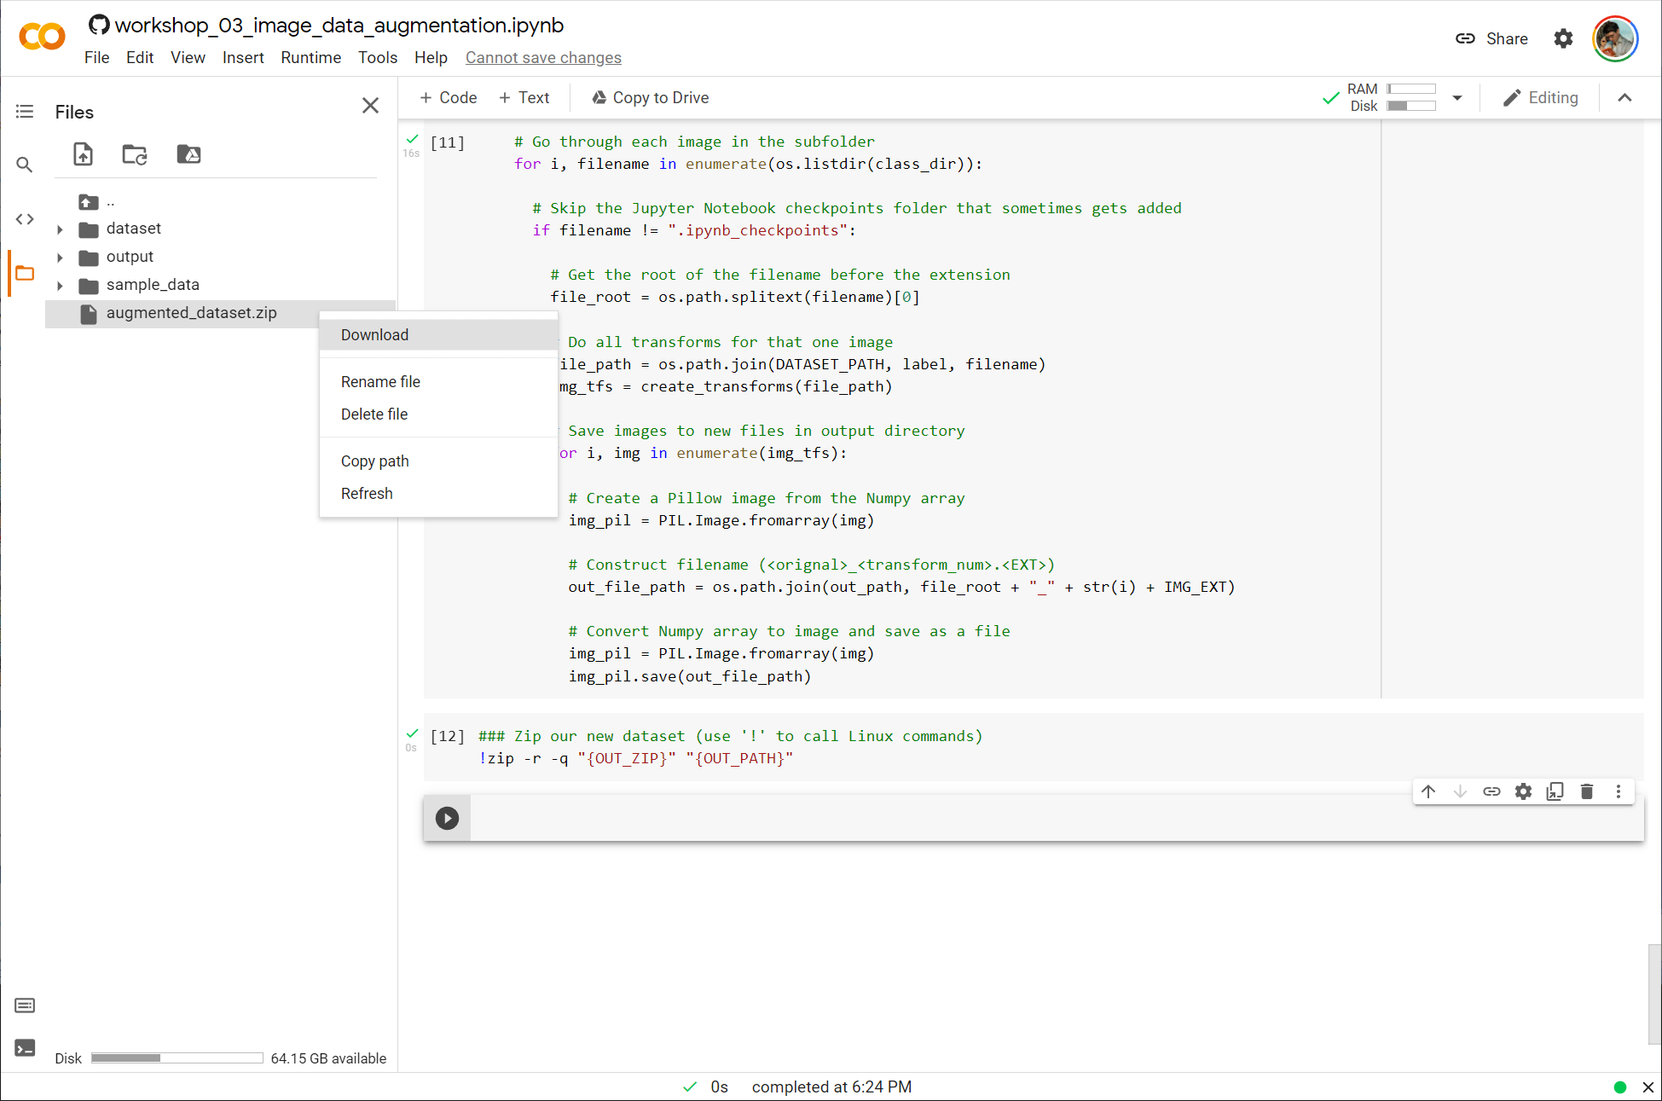
Task: Open the search sidebar icon
Action: pyautogui.click(x=25, y=165)
